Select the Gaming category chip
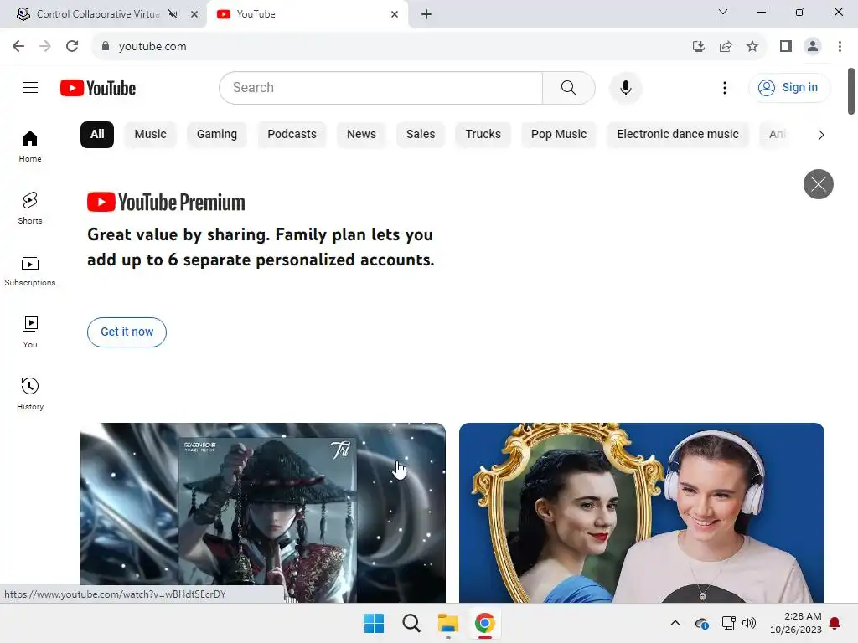Screen dimensions: 858x643 217,135
